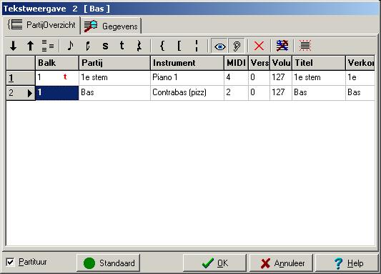This screenshot has height=274, width=381.
Task: Click the Vers '0' cell in 1e stem row
Action: (x=259, y=78)
